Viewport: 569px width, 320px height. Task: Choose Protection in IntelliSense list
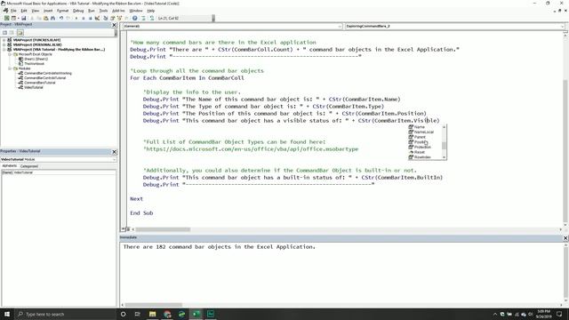(x=422, y=148)
